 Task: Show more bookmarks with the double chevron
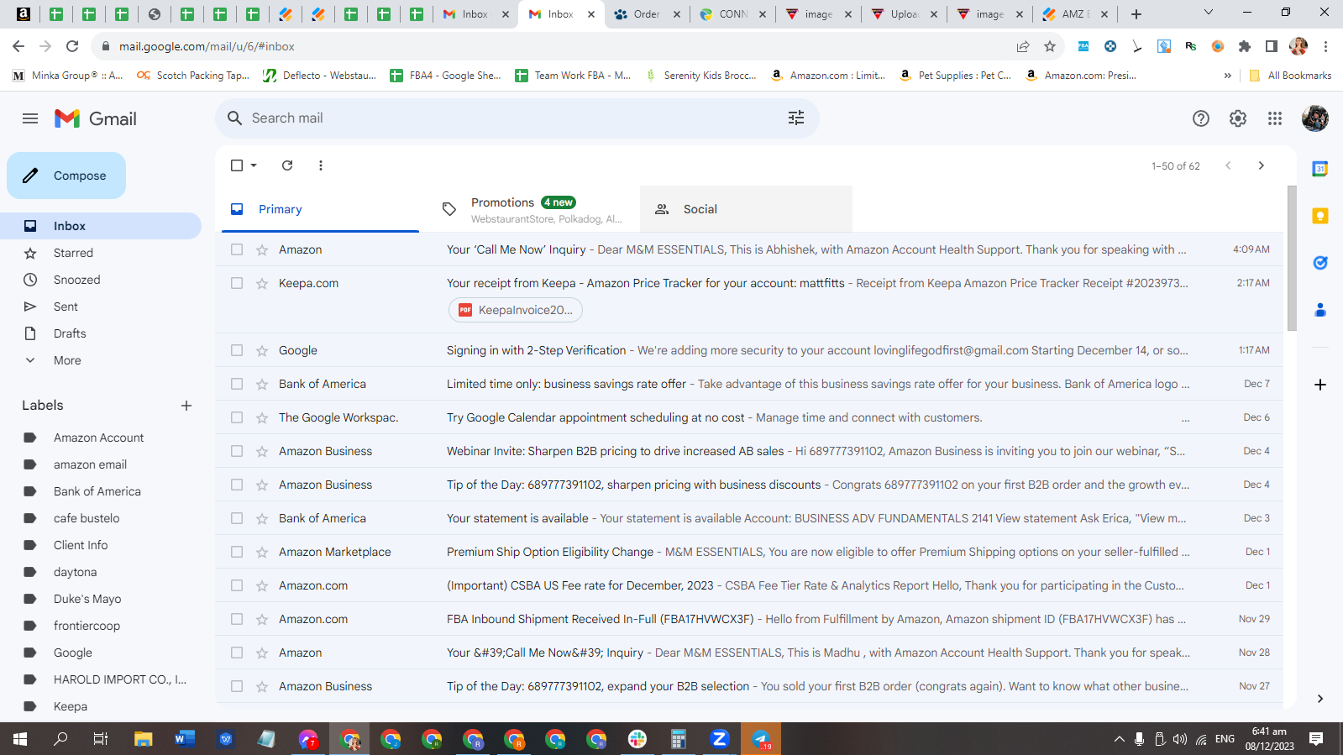pos(1227,76)
